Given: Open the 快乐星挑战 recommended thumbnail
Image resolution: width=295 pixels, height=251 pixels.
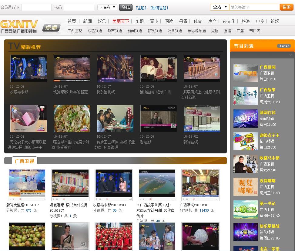Looking at the screenshot, I should [x=115, y=69].
